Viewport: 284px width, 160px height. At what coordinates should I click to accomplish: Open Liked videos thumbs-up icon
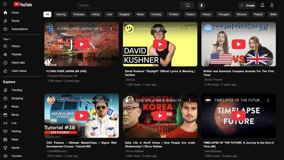coord(5,71)
